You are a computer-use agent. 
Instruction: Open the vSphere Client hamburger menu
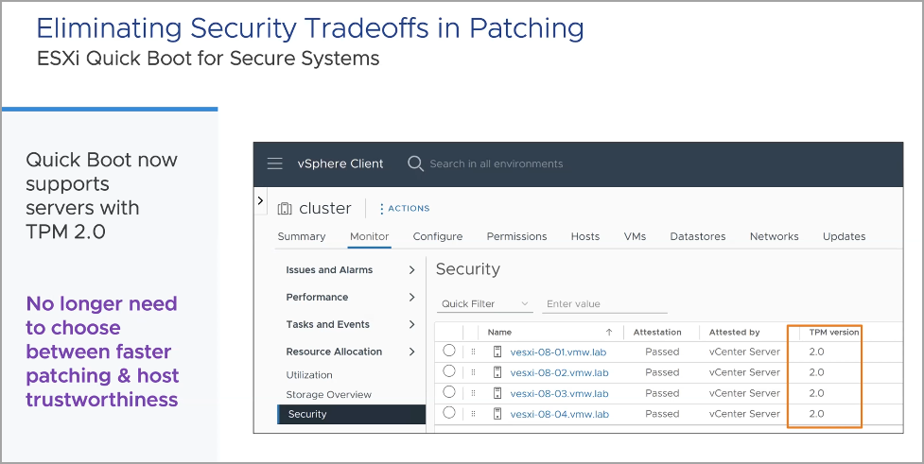point(274,163)
